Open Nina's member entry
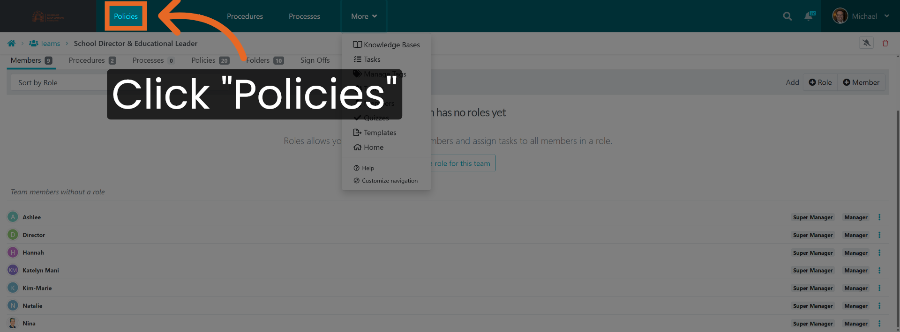The width and height of the screenshot is (900, 332). (x=29, y=324)
